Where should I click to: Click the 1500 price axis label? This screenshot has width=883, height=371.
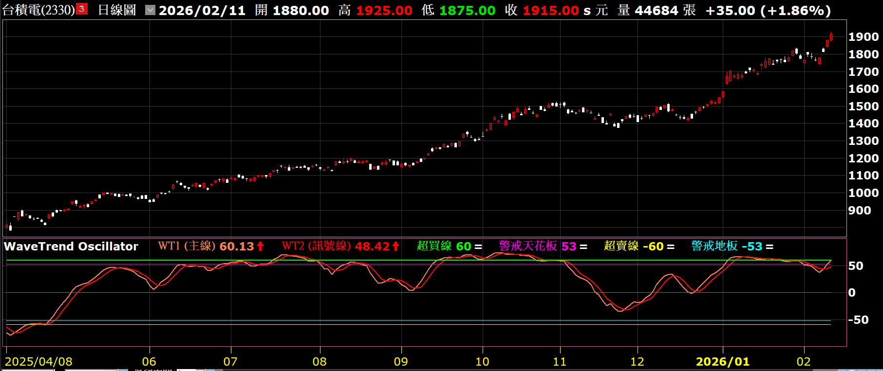pos(863,106)
